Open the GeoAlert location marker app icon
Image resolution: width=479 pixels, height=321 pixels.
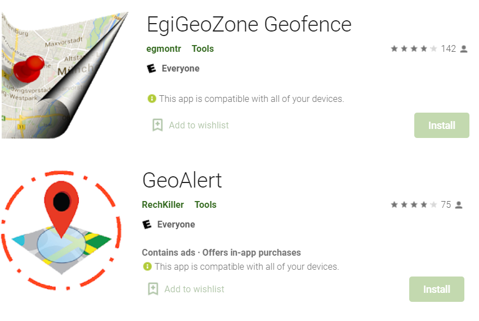pos(61,230)
